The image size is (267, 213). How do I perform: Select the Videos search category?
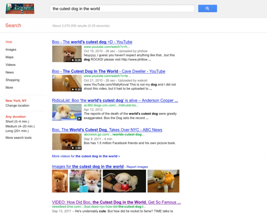(x=10, y=65)
